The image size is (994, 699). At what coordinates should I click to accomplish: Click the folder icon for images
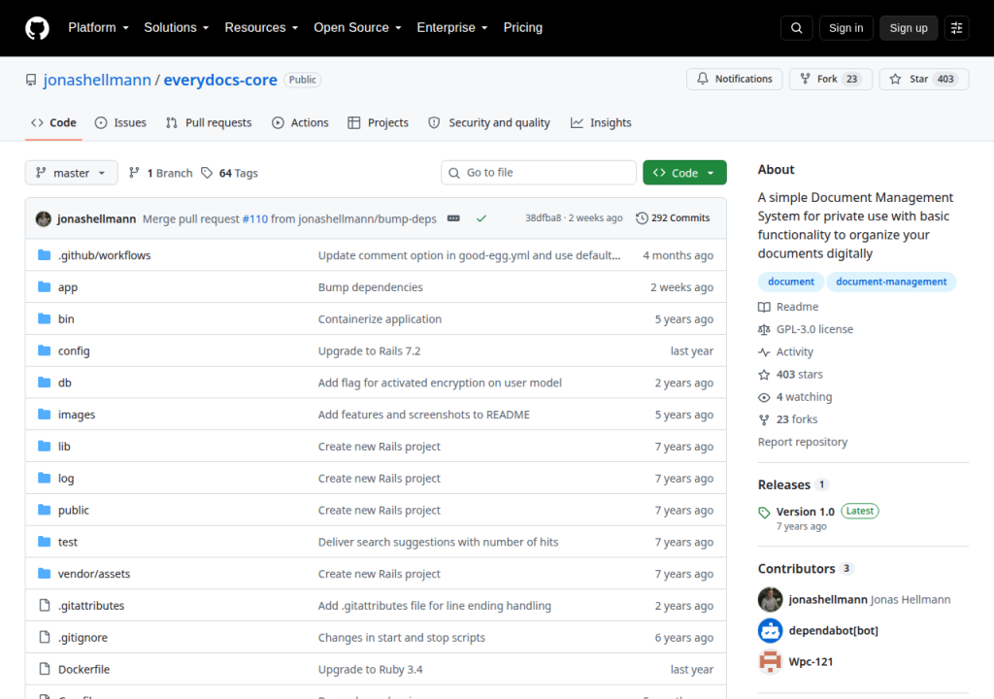coord(44,415)
